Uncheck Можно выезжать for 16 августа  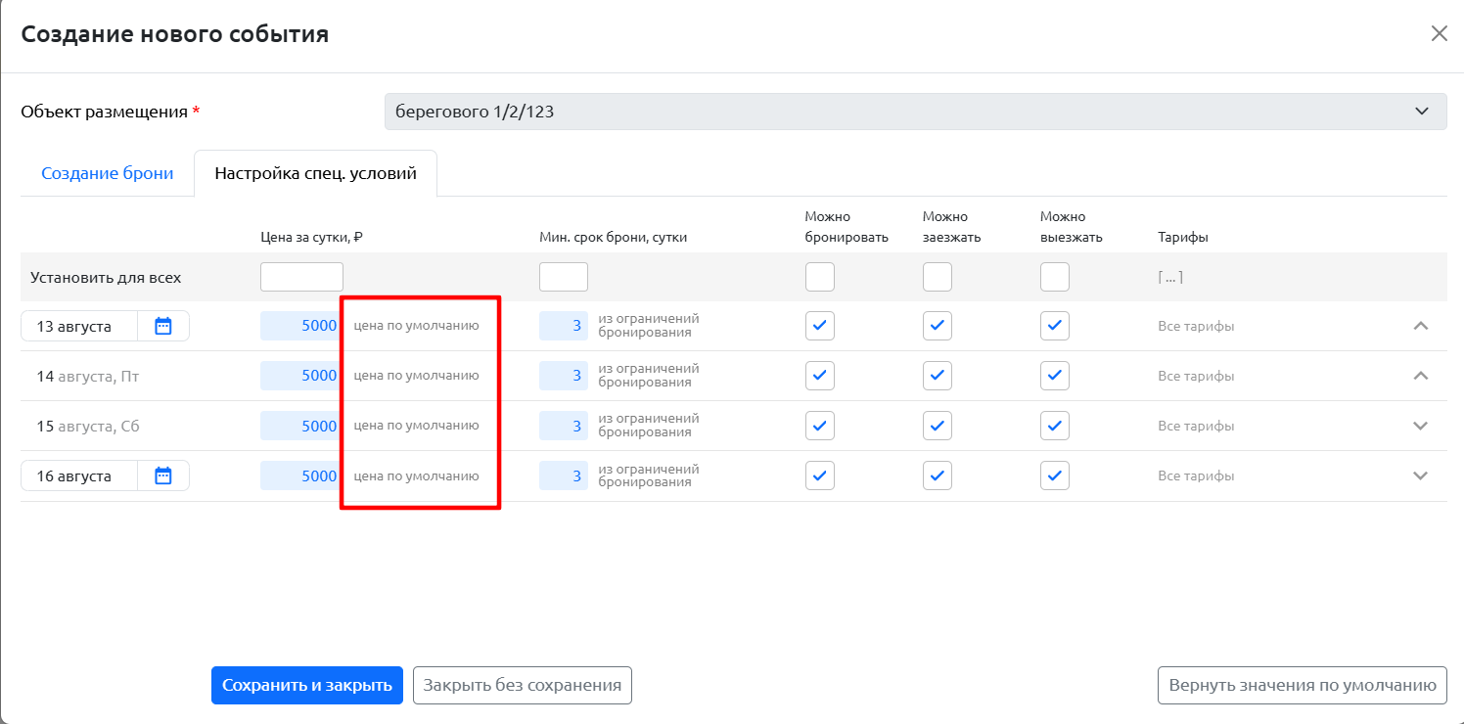point(1055,475)
